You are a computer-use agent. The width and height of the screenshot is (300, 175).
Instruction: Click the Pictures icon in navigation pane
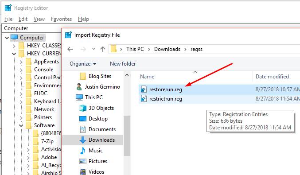[83, 161]
